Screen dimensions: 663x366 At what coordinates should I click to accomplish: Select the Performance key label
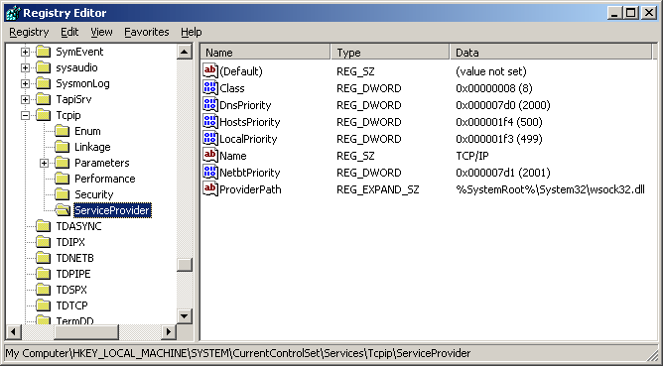point(105,179)
